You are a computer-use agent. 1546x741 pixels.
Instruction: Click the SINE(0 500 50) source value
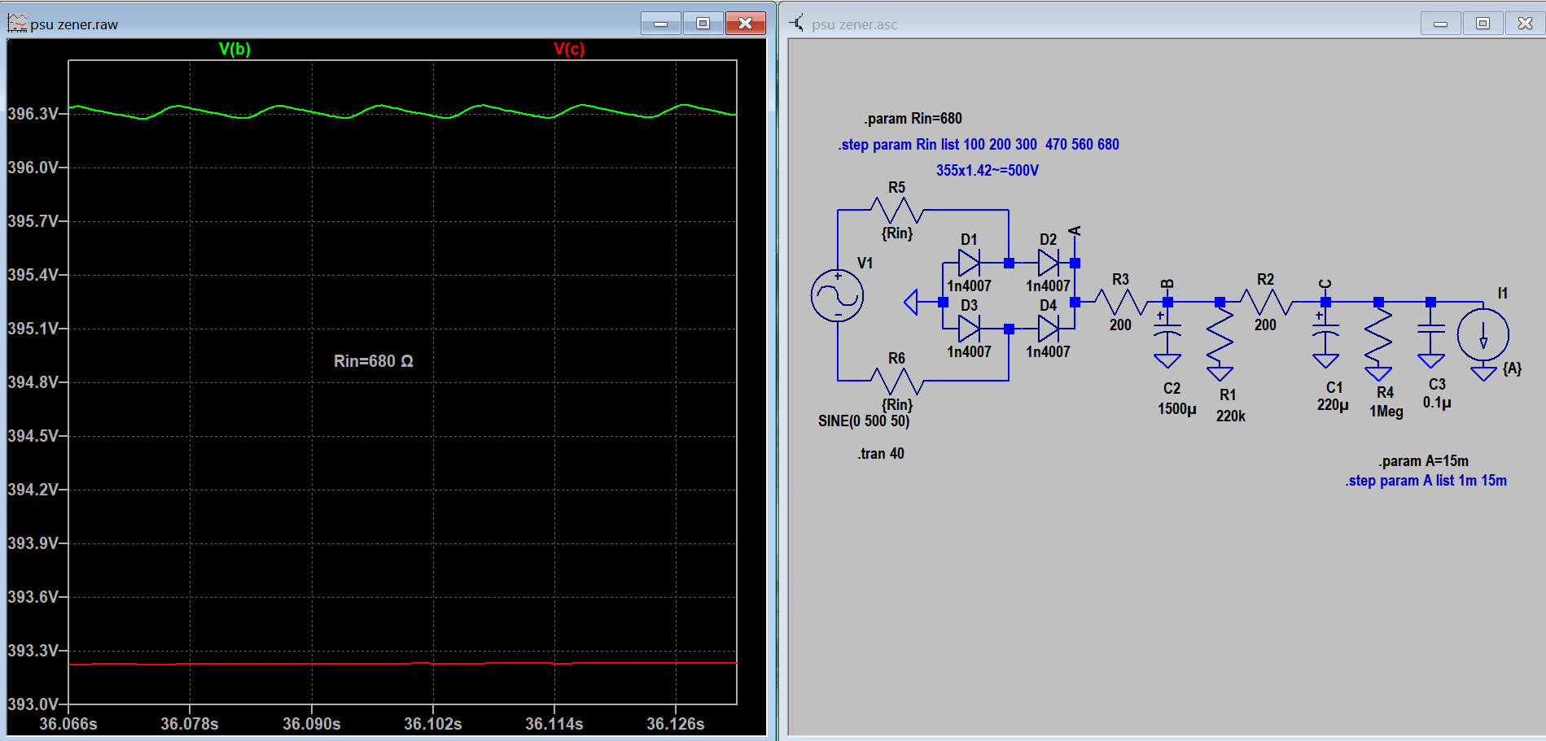(x=864, y=421)
